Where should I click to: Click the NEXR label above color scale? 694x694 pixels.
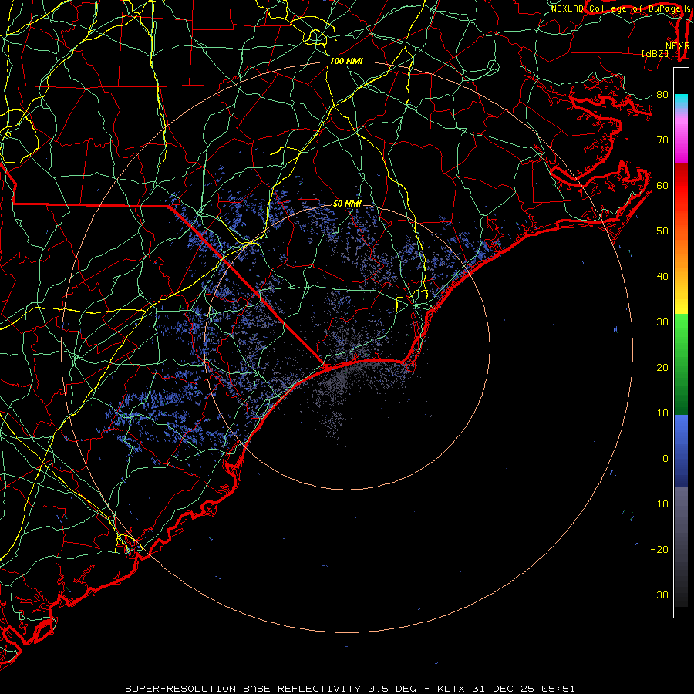(x=677, y=46)
